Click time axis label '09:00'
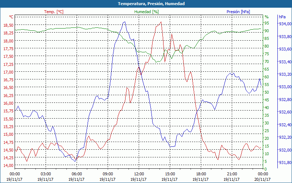The width and height of the screenshot is (292, 183). coord(108,174)
